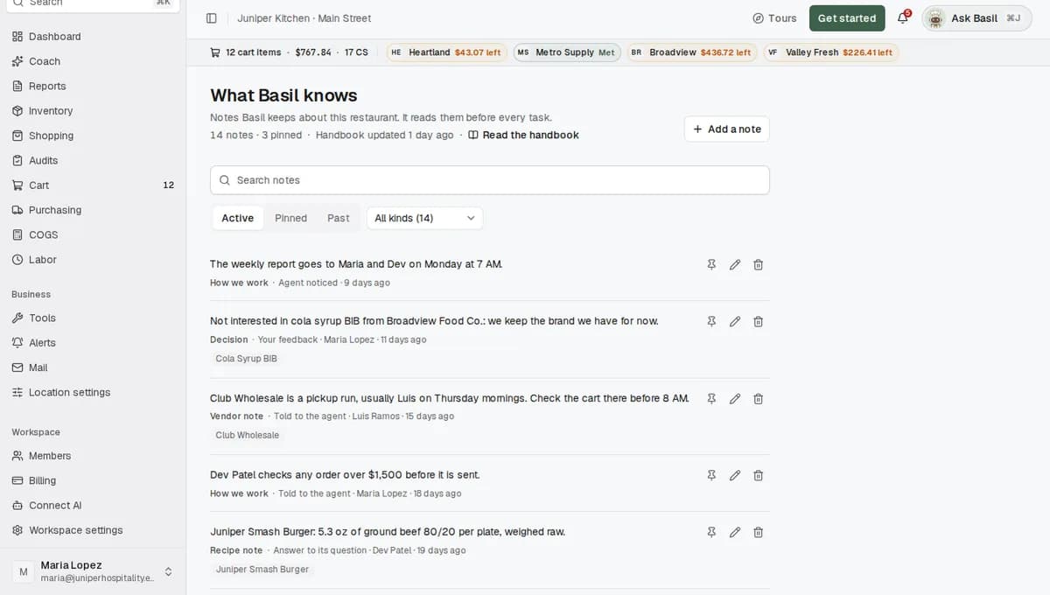Viewport: 1050px width, 595px height.
Task: Open COGS page
Action: [93, 234]
